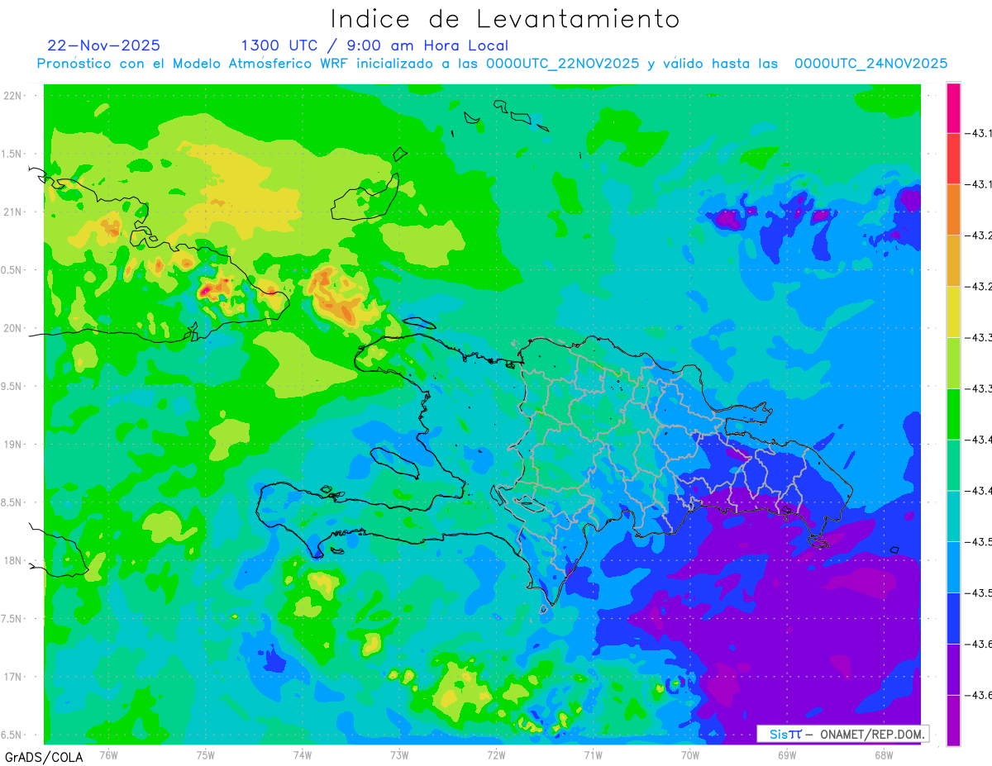992x766 pixels.
Task: Click the 22N latitude label
Action: point(12,96)
